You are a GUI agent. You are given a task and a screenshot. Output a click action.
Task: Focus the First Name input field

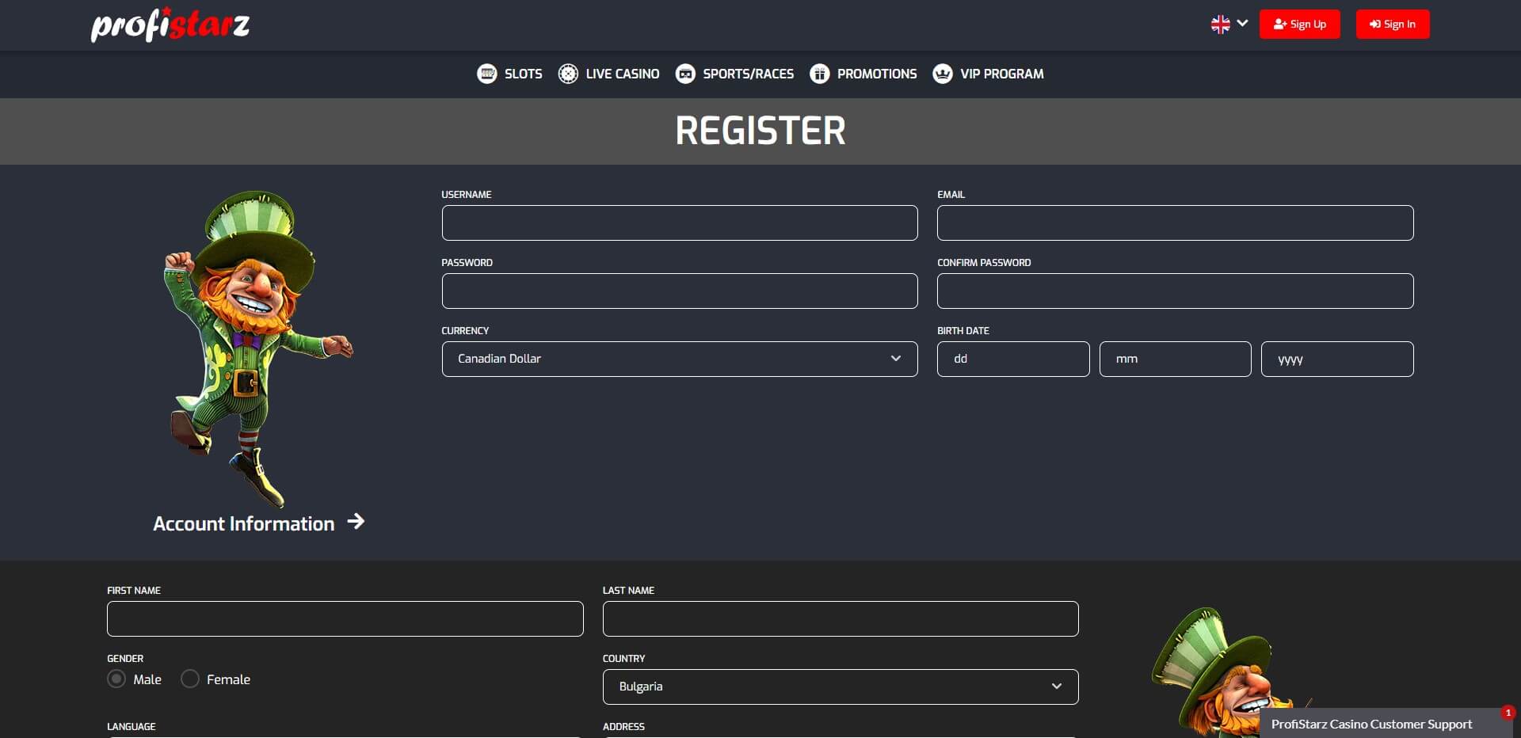click(x=345, y=619)
